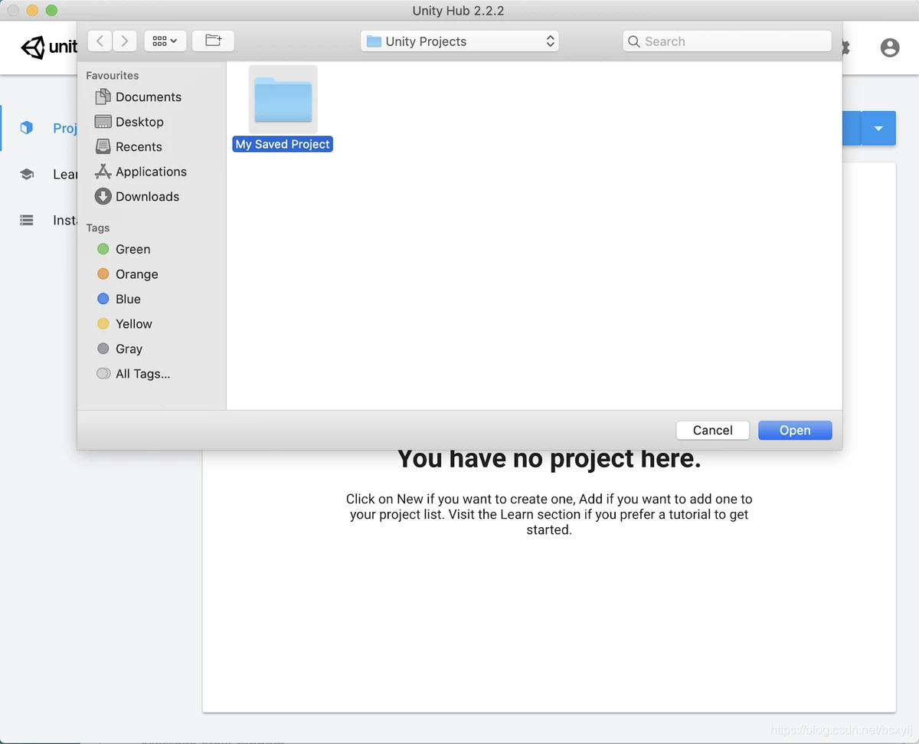
Task: Click the Installs list icon
Action: (x=27, y=220)
